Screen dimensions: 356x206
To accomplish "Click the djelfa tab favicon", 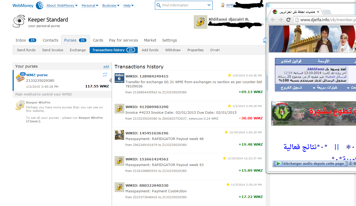I will (x=275, y=12).
